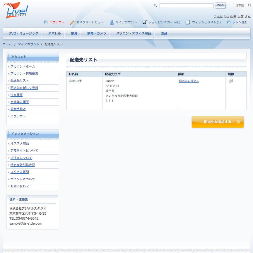Open the 配送先の確認 details link
The width and height of the screenshot is (253, 253).
(x=189, y=81)
